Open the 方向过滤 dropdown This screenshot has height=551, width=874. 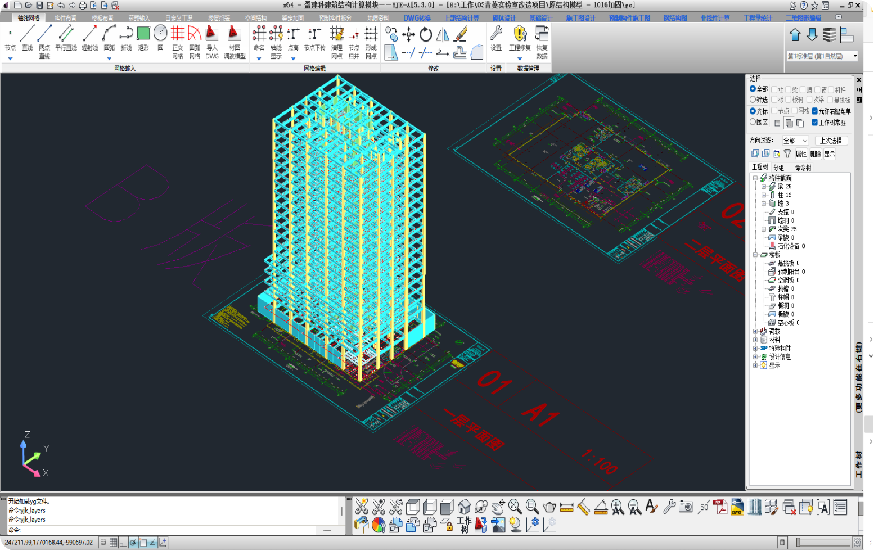click(795, 141)
